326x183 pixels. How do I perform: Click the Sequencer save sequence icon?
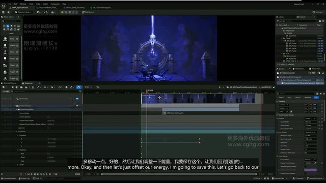12,87
